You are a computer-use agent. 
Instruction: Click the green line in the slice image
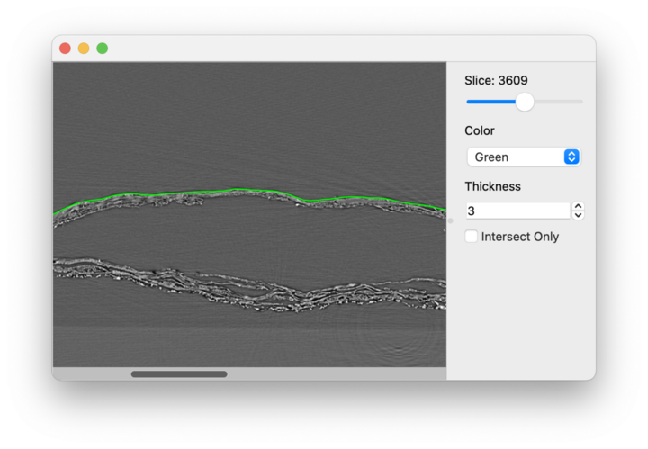click(x=250, y=191)
